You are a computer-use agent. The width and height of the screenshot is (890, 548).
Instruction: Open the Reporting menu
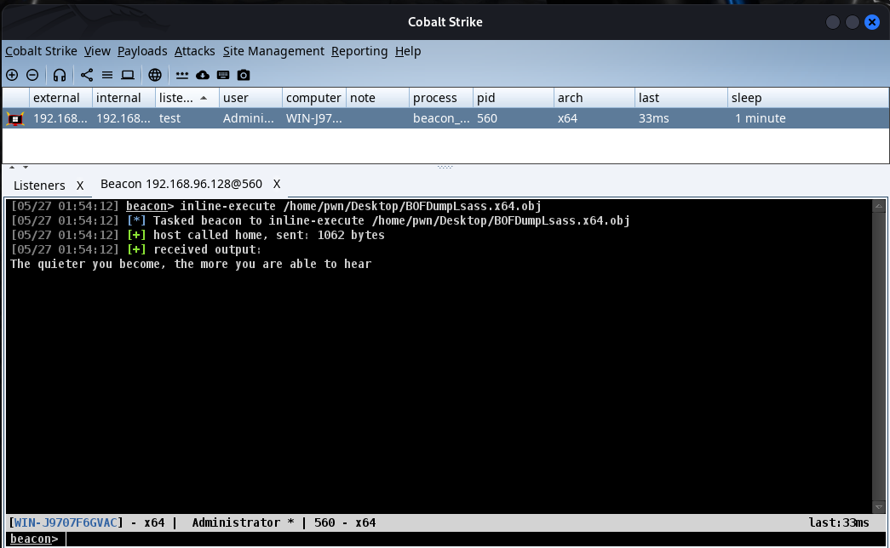359,51
